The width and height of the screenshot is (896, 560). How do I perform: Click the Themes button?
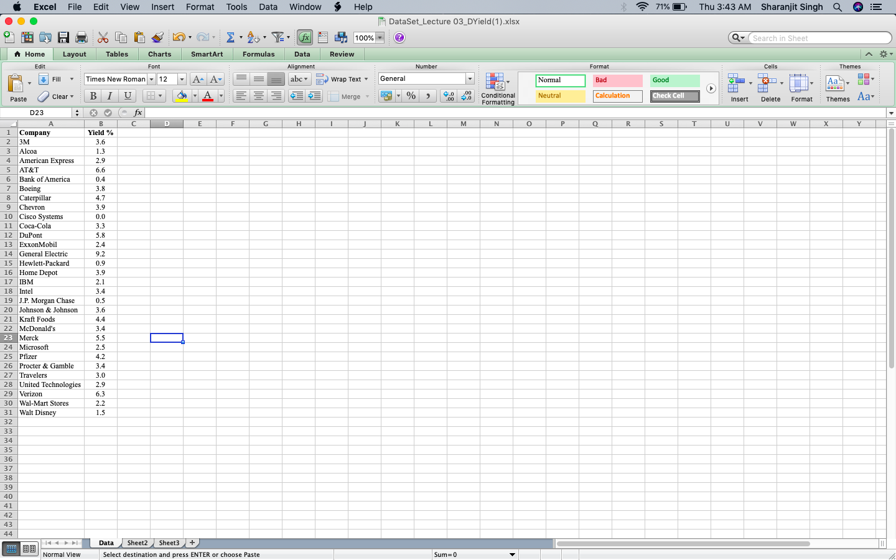(838, 88)
